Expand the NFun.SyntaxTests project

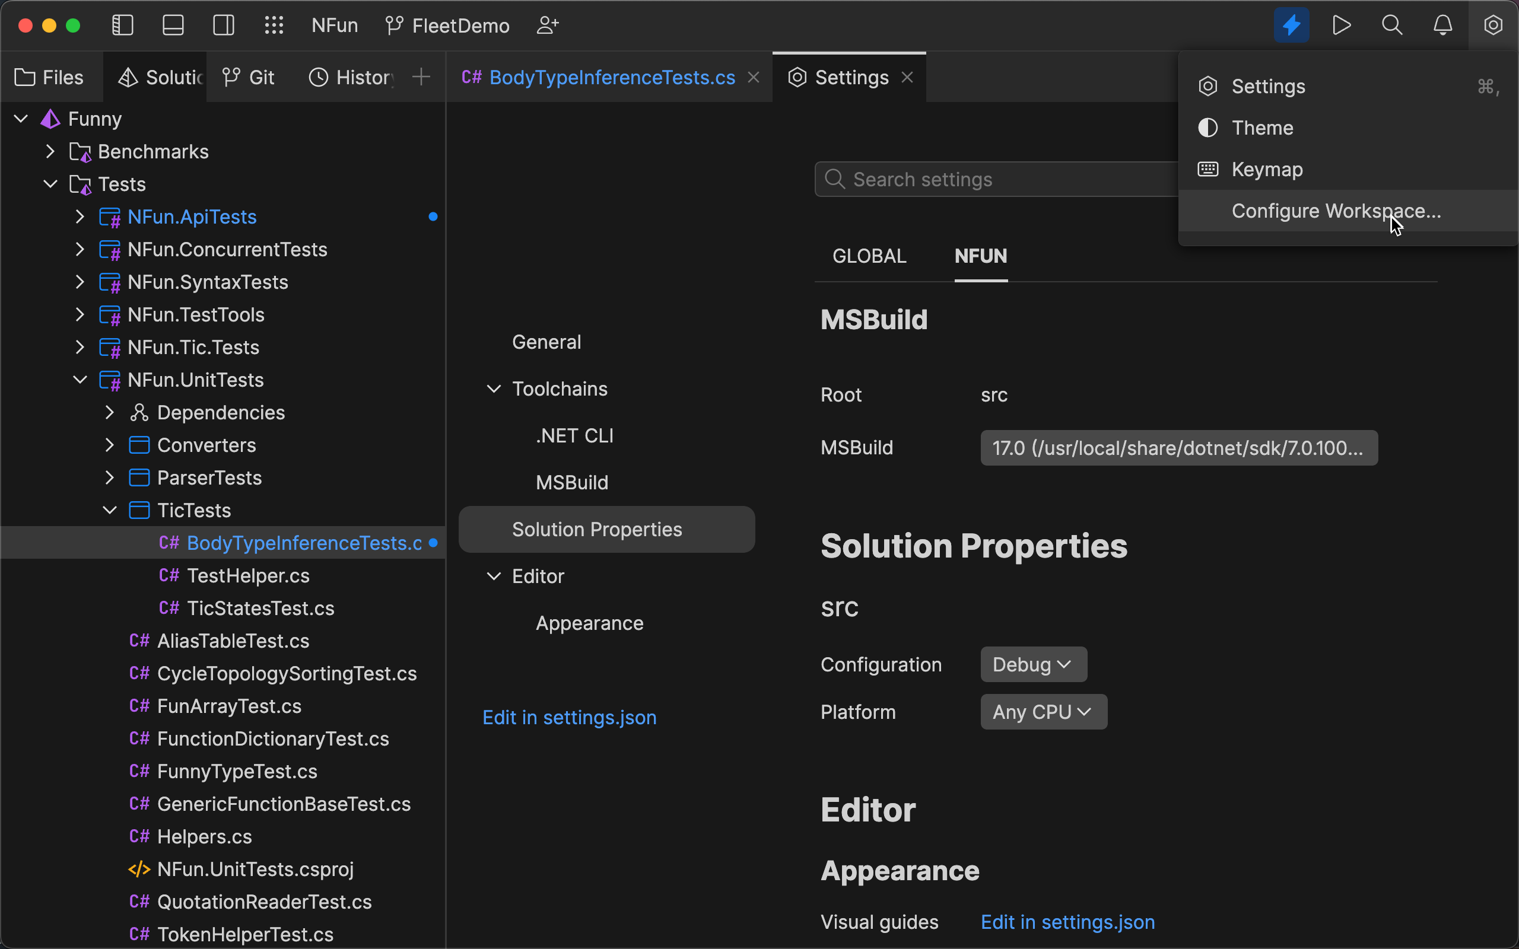(80, 282)
